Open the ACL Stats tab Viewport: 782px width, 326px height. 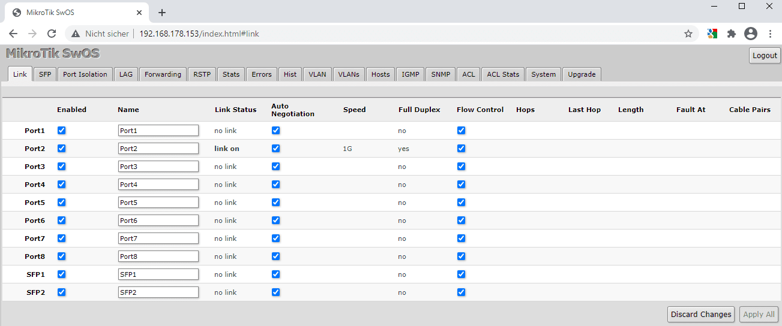click(x=503, y=74)
